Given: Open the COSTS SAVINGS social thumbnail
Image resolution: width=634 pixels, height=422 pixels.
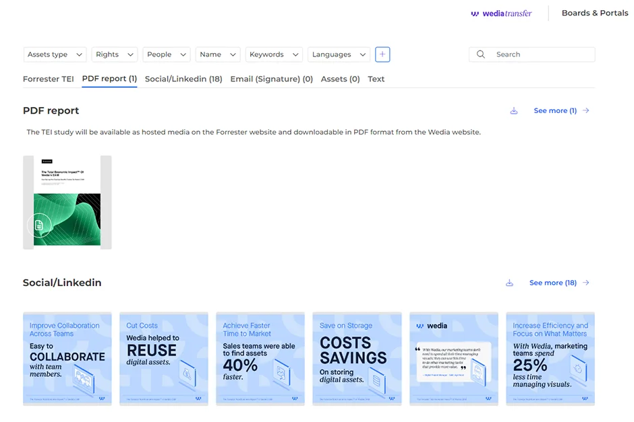Looking at the screenshot, I should click(x=357, y=359).
